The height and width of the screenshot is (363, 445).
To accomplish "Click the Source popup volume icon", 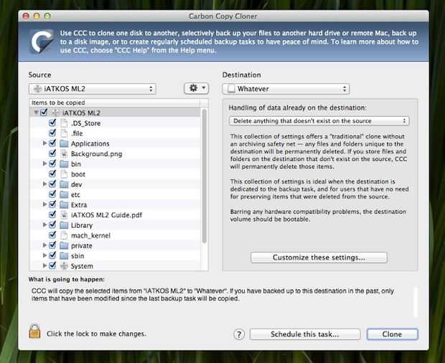I will click(x=38, y=89).
